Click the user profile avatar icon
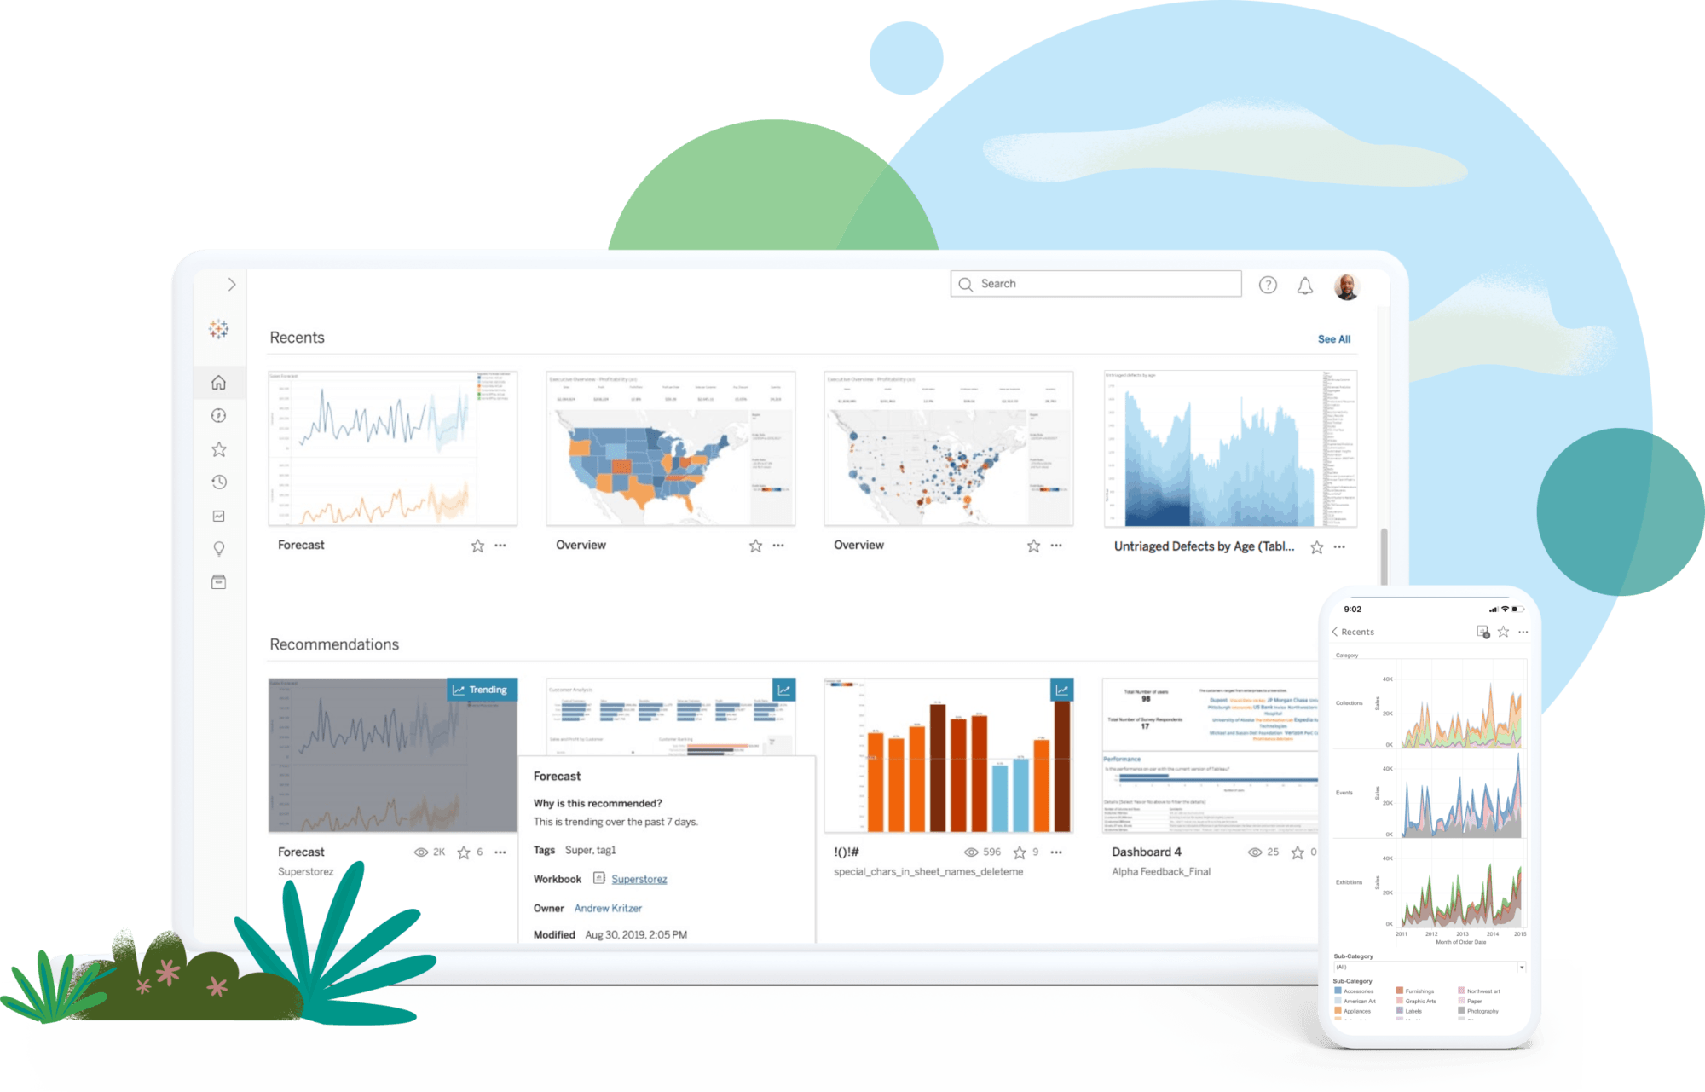Viewport: 1705px width, 1092px height. [x=1349, y=282]
